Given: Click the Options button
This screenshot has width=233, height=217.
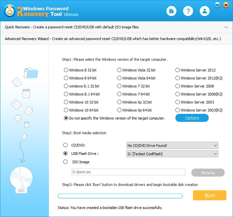Looking at the screenshot, I should click(x=192, y=118).
